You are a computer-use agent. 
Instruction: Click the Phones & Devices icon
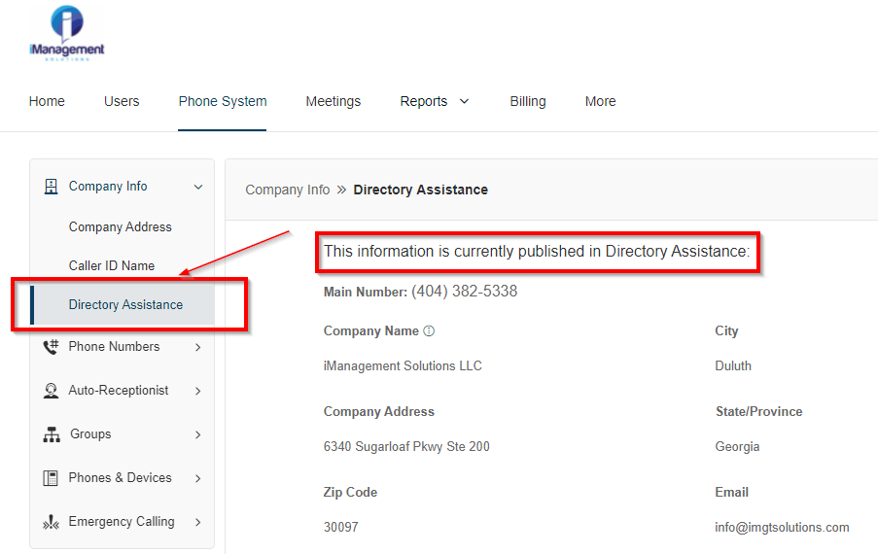point(51,478)
